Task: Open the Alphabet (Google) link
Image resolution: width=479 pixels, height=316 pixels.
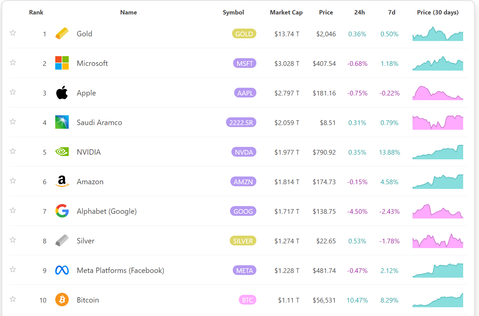Action: coord(107,211)
